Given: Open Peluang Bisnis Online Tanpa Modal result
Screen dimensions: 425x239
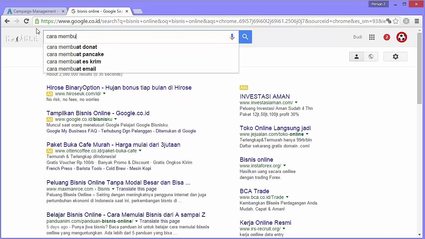Looking at the screenshot, I should (x=118, y=183).
